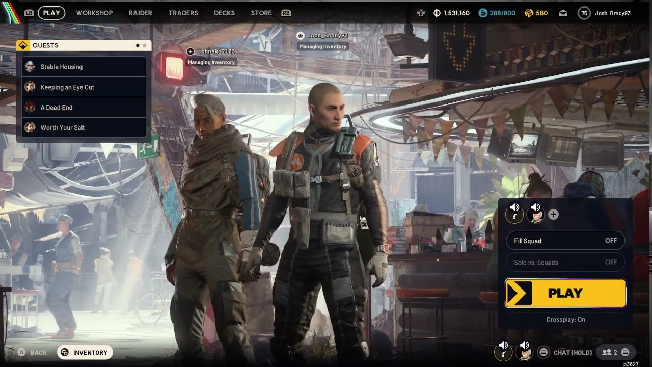Click the 1,531,160 coin balance
This screenshot has height=367, width=652.
point(456,13)
